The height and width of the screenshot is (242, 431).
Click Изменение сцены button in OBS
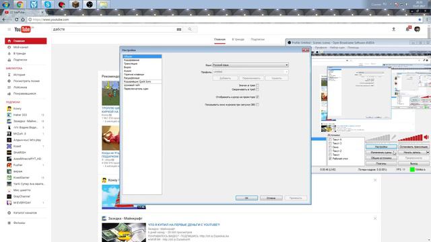coord(381,153)
